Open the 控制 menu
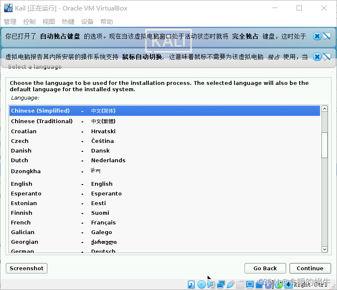This screenshot has height=290, width=337. (x=29, y=22)
